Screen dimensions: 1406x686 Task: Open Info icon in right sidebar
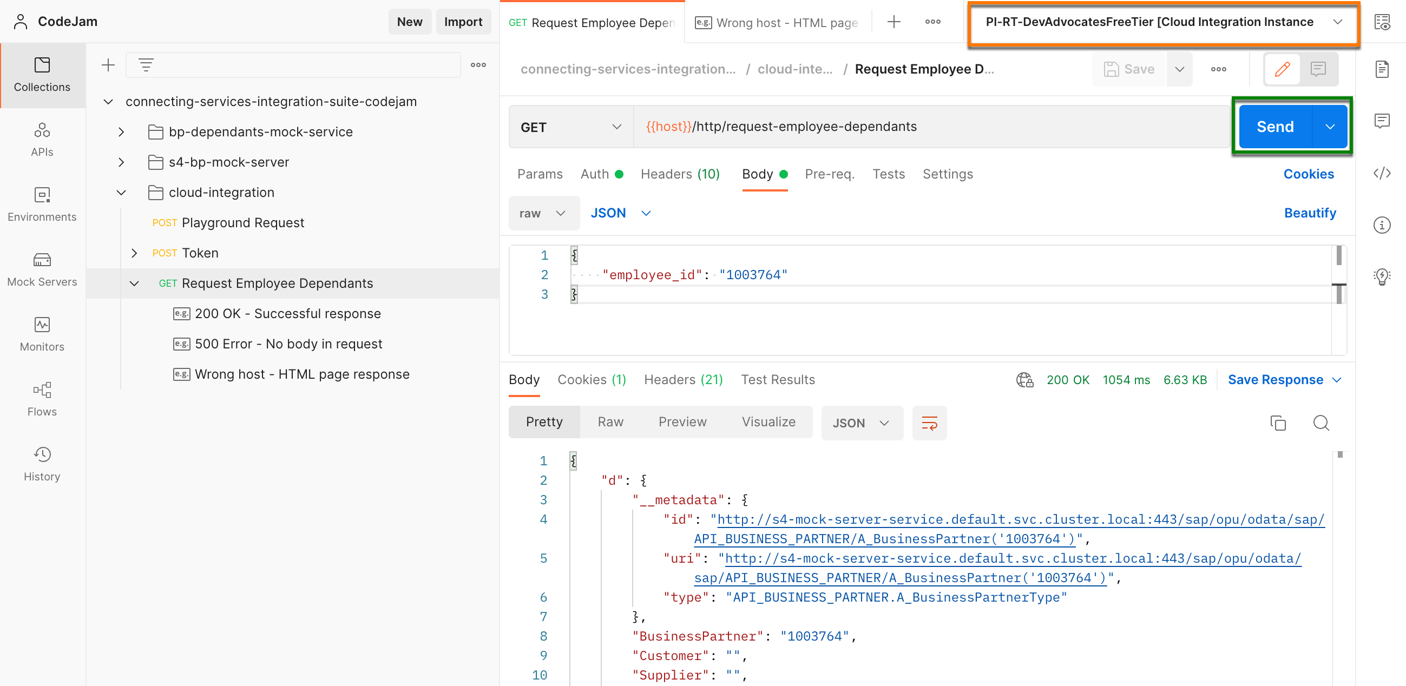(1382, 225)
